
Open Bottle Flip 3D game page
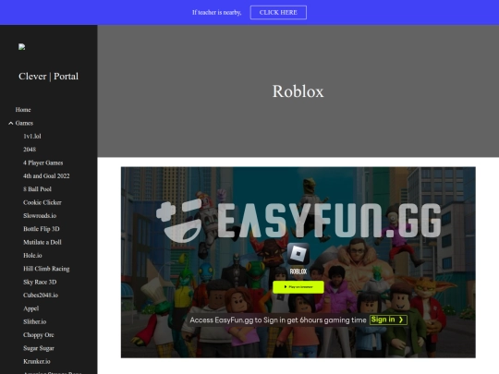coord(42,229)
